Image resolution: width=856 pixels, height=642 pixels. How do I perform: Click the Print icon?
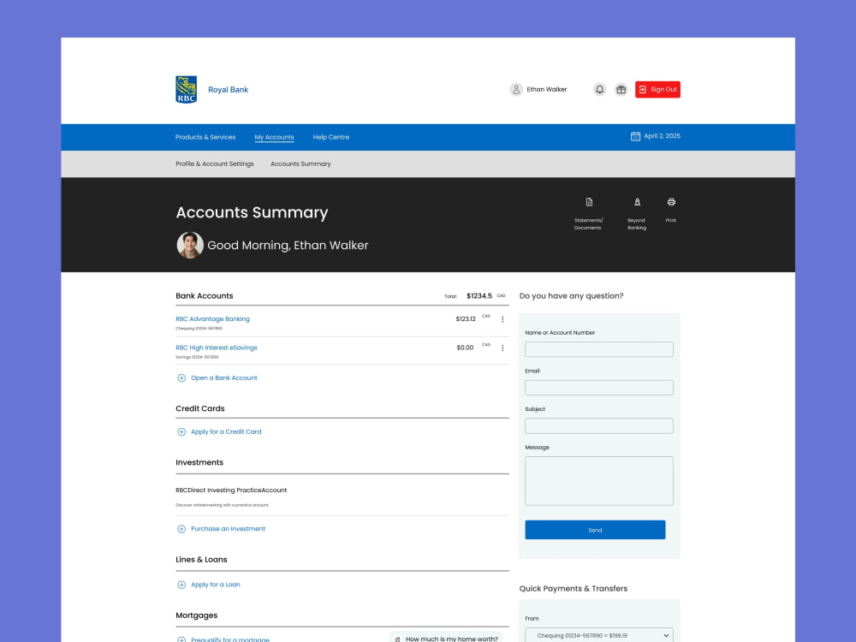(671, 202)
